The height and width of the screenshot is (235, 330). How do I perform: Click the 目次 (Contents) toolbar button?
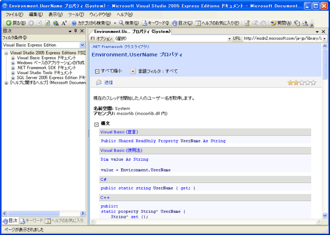pos(182,23)
